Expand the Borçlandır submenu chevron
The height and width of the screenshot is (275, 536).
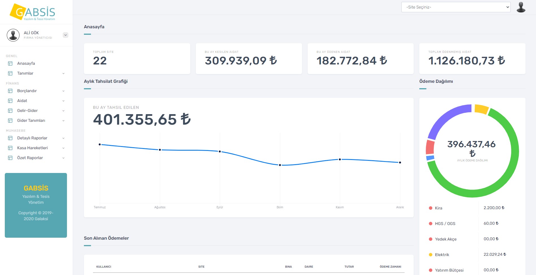click(x=63, y=91)
